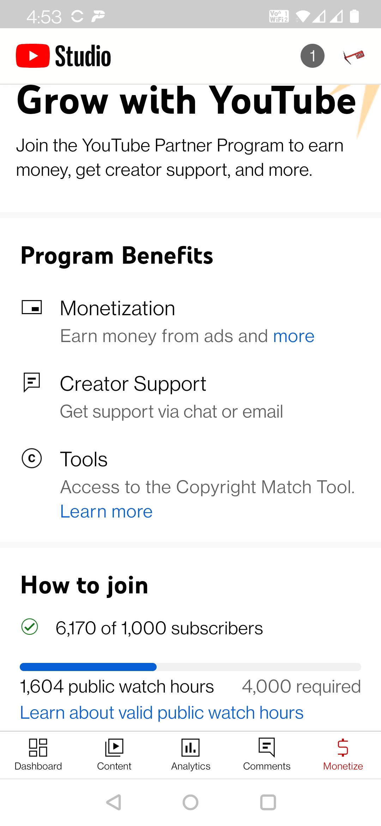Viewport: 381px width, 826px height.
Task: Open Android recent apps button
Action: point(268,802)
